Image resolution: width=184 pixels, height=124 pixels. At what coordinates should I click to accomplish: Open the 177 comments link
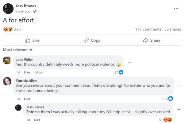148,29
